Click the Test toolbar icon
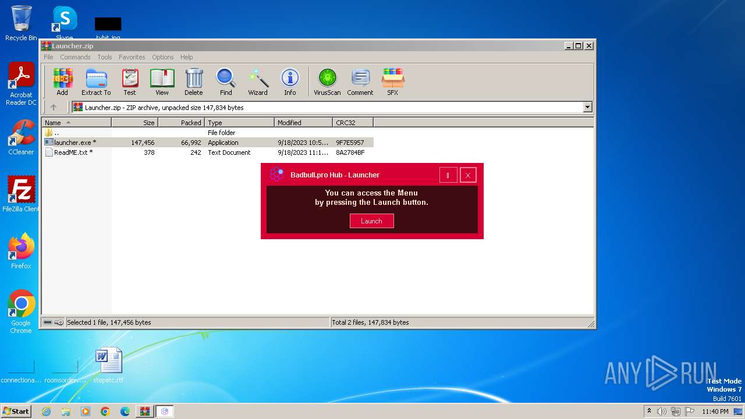This screenshot has width=745, height=419. [x=130, y=81]
